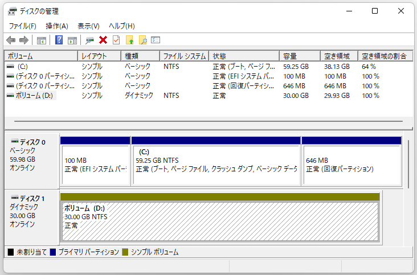This screenshot has width=417, height=275.
Task: Click the olive シンプル ボリューム legend swatch
Action: 125,252
